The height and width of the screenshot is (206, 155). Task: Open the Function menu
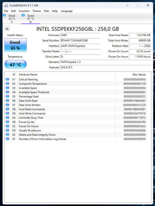point(24,11)
